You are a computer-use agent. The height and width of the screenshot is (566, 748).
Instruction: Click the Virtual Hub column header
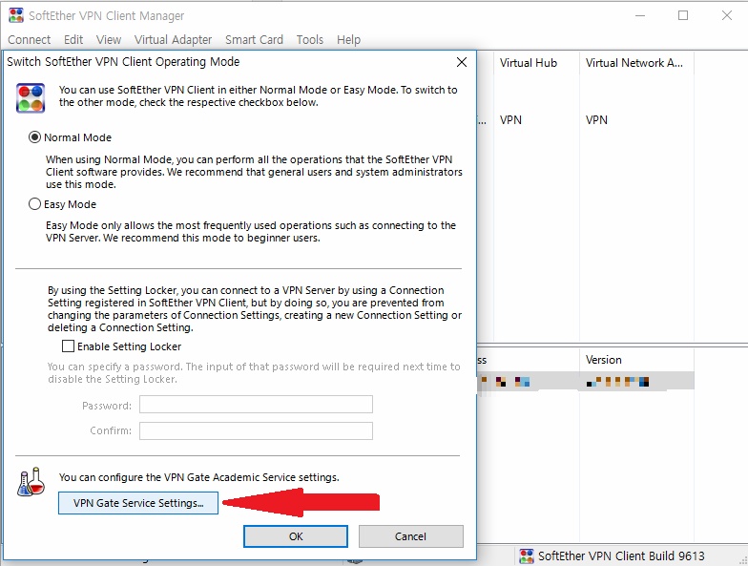pyautogui.click(x=536, y=63)
